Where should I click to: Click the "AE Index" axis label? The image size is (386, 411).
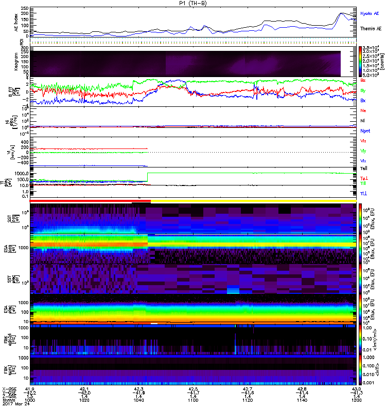click(x=16, y=23)
